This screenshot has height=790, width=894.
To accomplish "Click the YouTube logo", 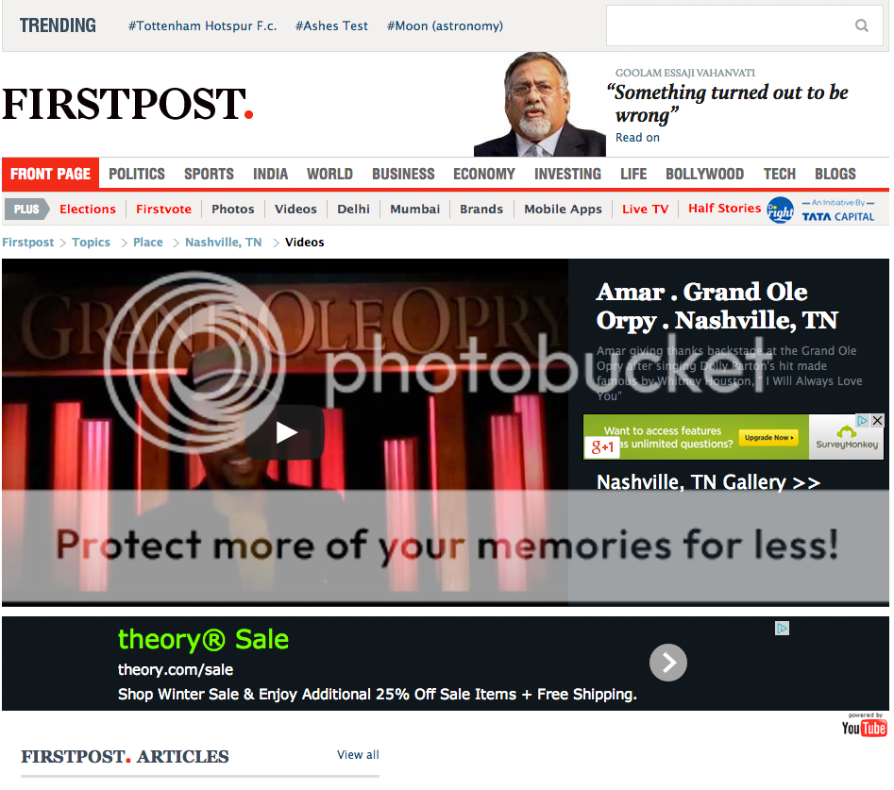I will pos(864,728).
